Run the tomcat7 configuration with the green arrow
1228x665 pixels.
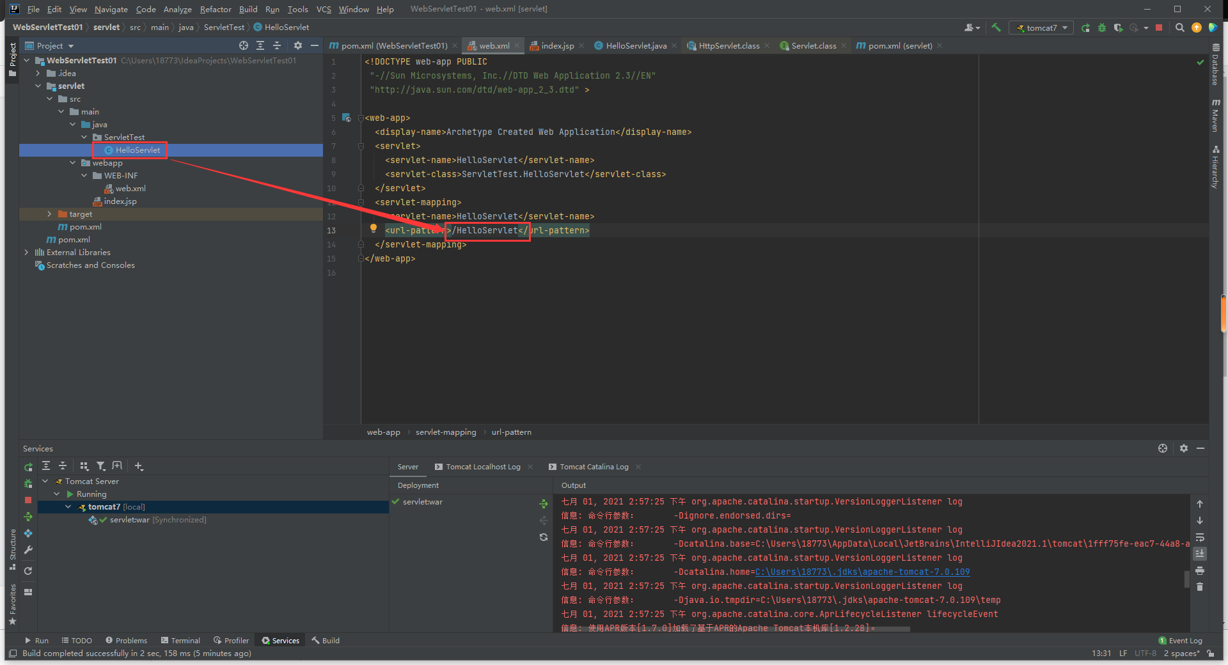1085,27
